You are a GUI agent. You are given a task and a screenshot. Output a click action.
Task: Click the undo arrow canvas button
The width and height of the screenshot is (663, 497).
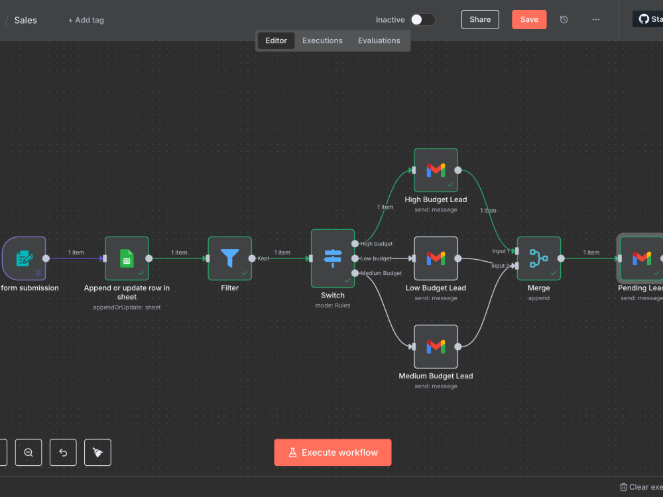(63, 452)
